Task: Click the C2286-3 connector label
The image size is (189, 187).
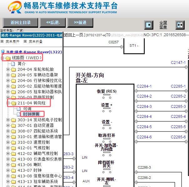Action: tap(144, 167)
